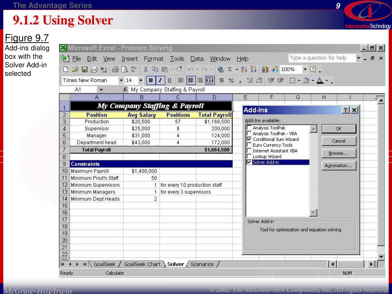Screen dimensions: 392x294
Task: Check the Lookup Wizard checkbox
Action: [249, 157]
